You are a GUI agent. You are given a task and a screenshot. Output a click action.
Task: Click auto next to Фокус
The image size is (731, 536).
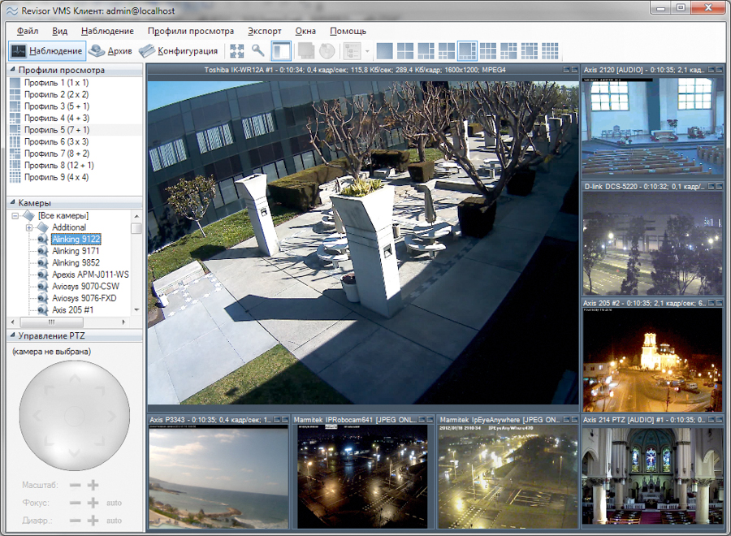point(114,503)
